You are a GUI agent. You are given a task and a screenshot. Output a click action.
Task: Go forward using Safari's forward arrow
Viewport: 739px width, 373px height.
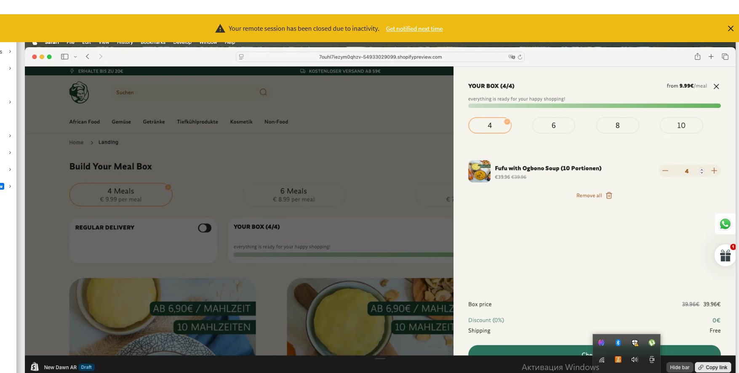(x=101, y=56)
